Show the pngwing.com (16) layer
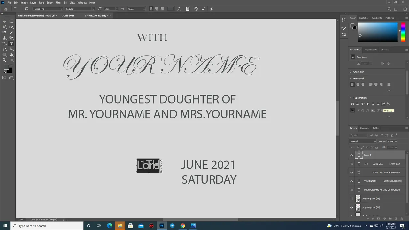This screenshot has width=409, height=230. 351,199
